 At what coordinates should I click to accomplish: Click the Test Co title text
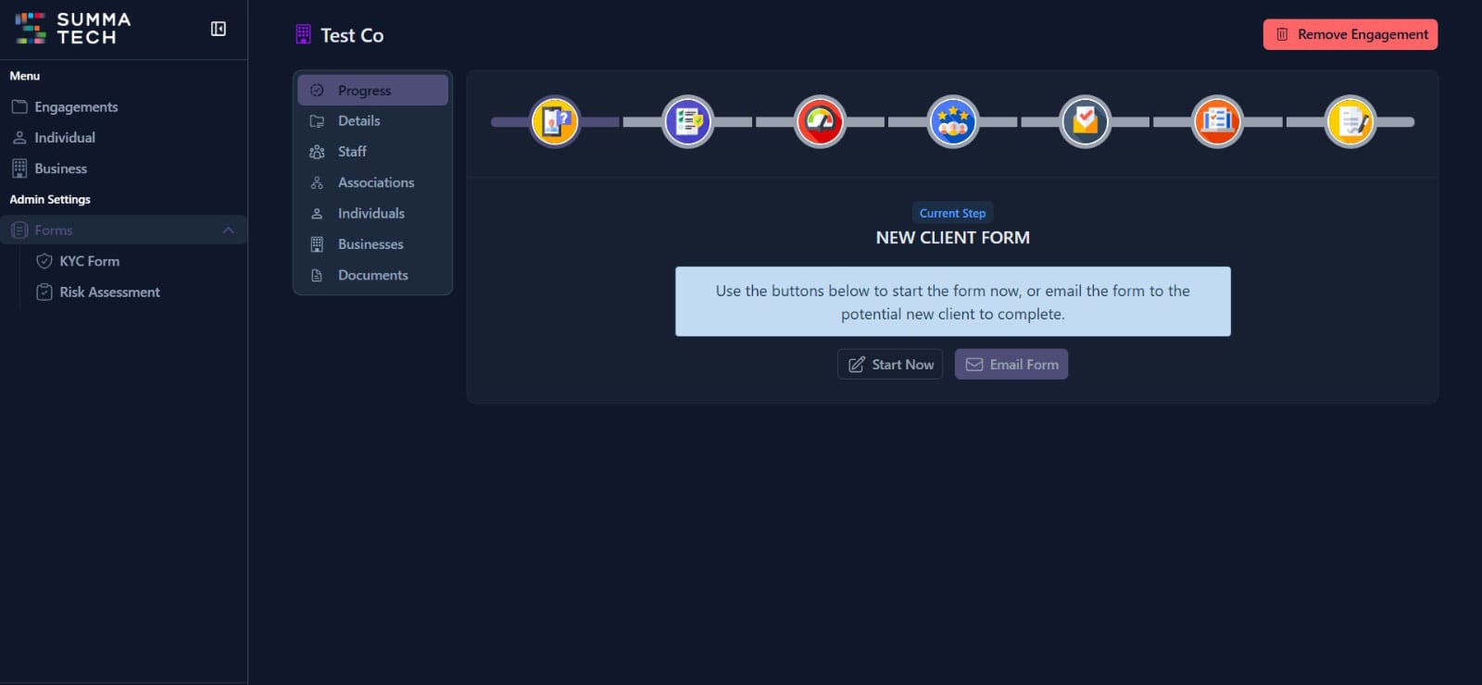[352, 35]
